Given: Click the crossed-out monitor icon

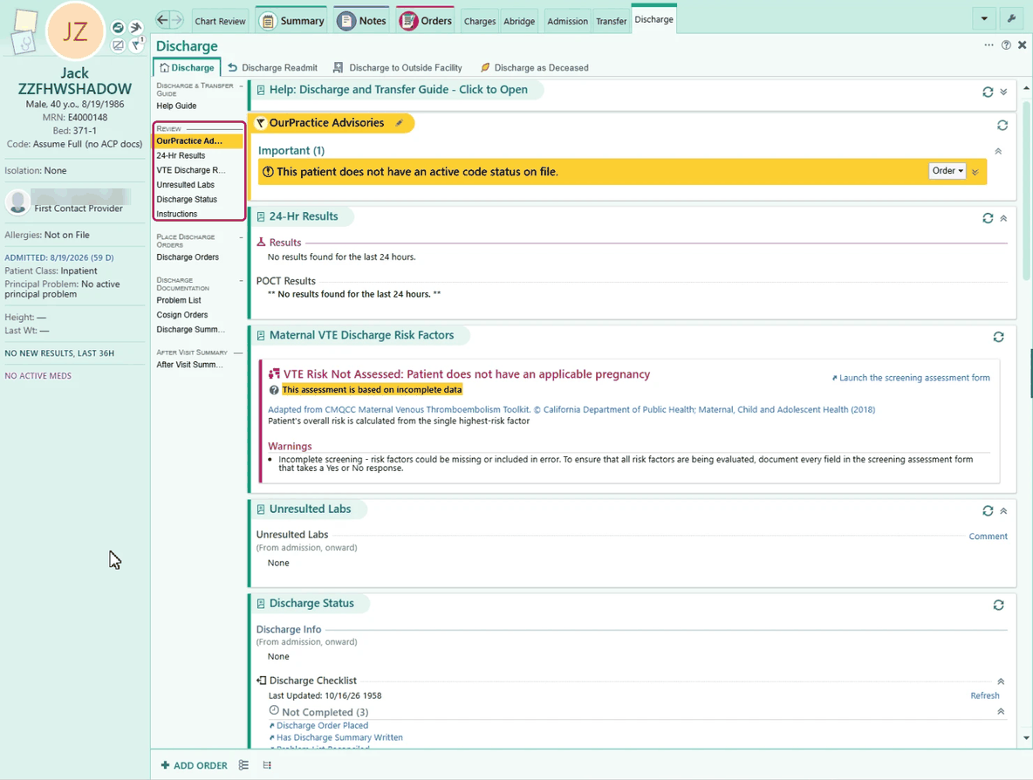Looking at the screenshot, I should tap(118, 44).
